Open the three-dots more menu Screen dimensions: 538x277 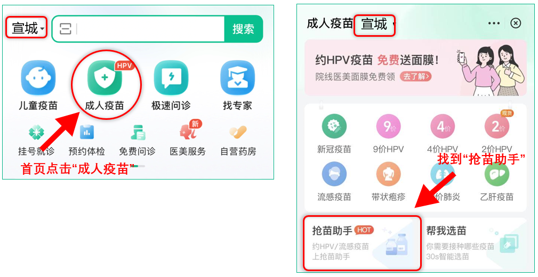click(494, 23)
